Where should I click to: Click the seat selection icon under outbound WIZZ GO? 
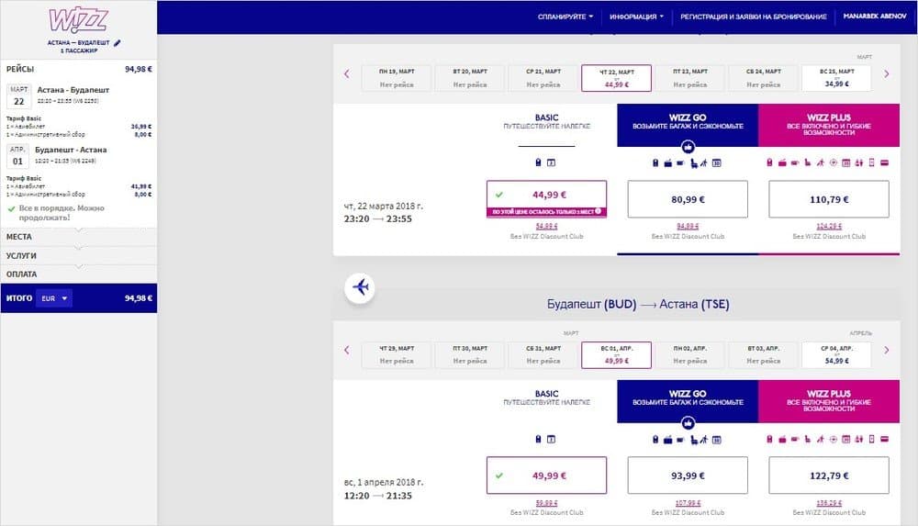694,162
